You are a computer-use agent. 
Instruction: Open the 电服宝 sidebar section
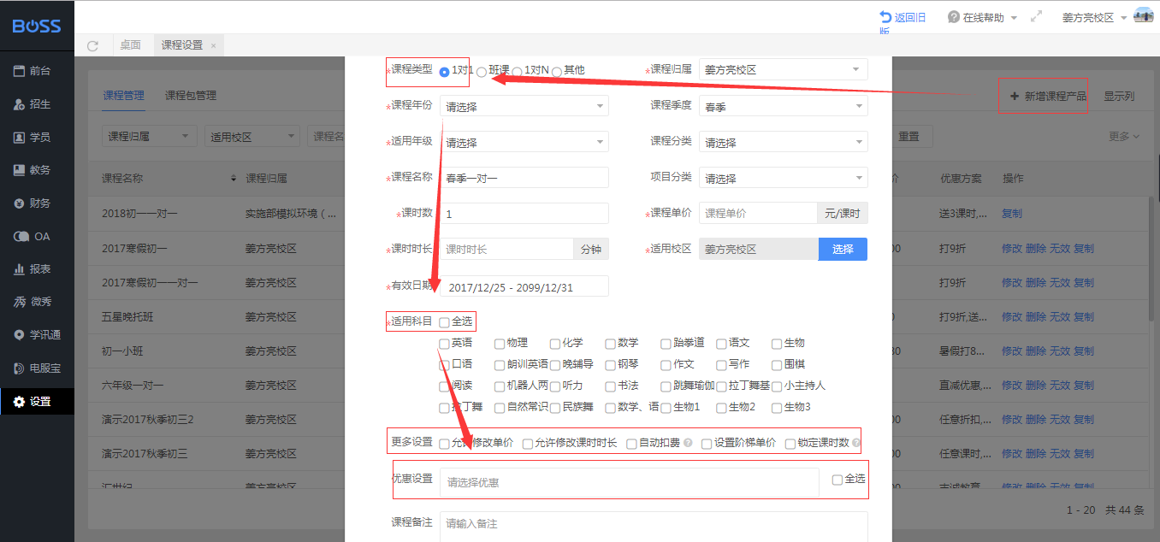click(37, 368)
